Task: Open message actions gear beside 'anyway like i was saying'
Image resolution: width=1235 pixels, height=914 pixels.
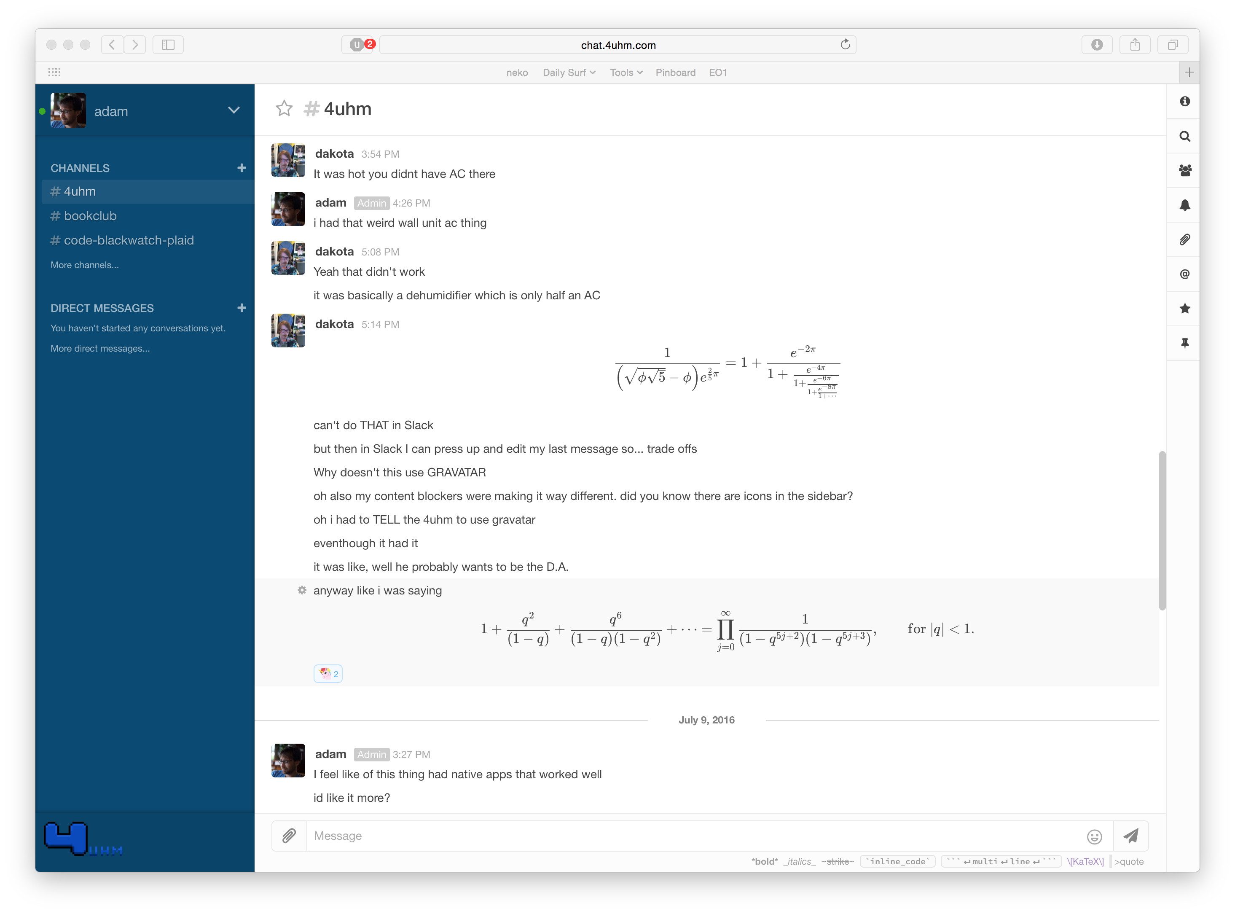Action: [301, 590]
